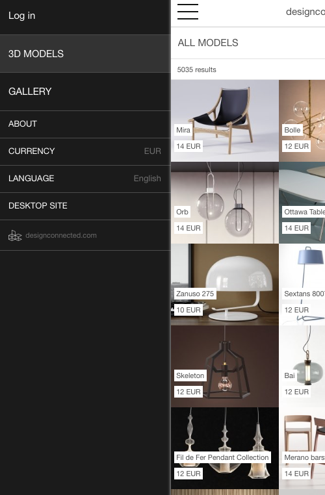Open the Bolle chandelier model

(x=302, y=121)
